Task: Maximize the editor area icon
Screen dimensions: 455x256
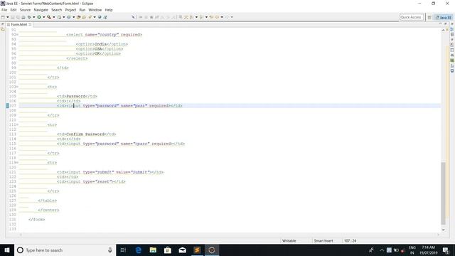Action: [x=446, y=24]
